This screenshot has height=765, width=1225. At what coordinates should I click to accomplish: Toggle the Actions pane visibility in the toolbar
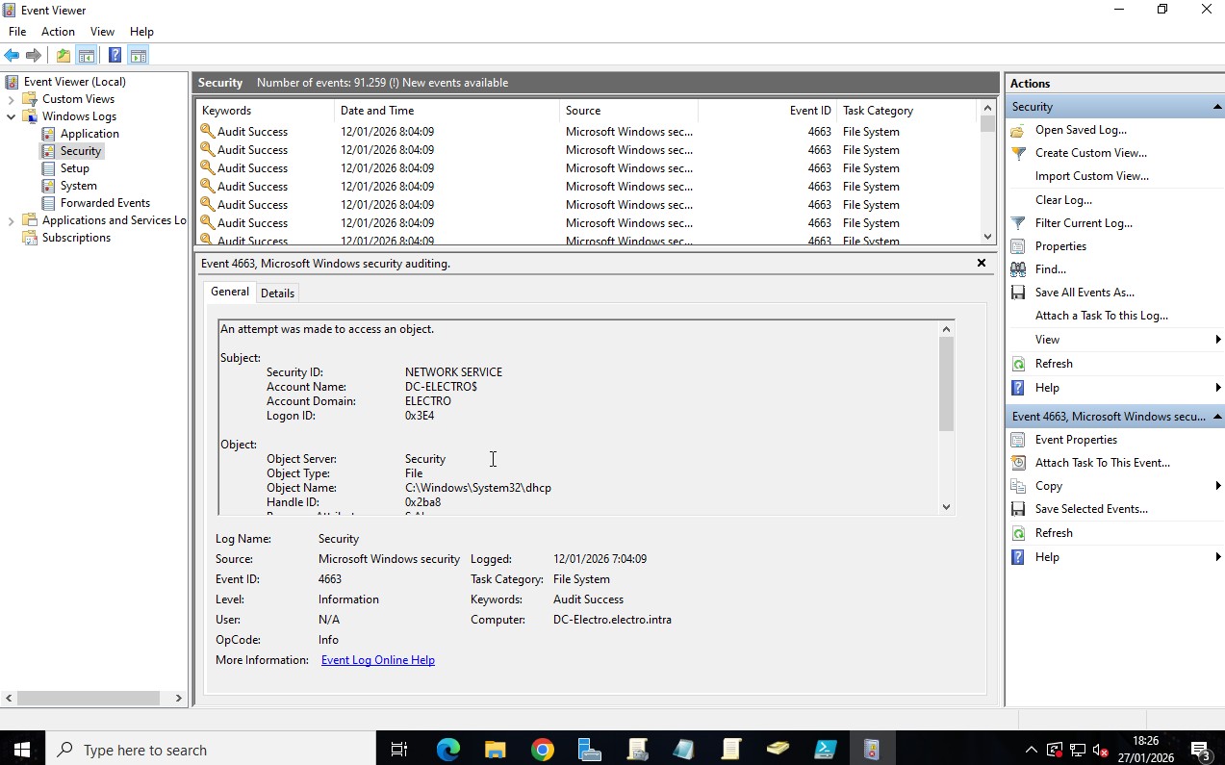click(x=138, y=55)
